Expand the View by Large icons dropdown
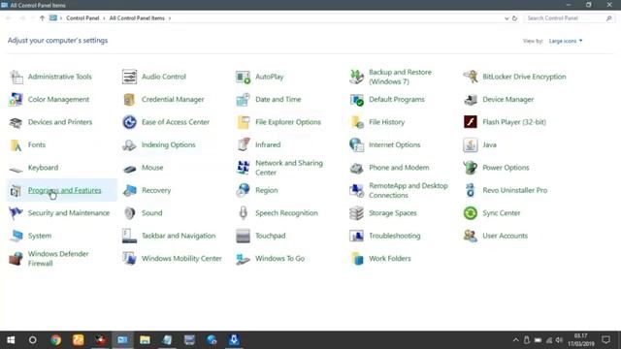The height and width of the screenshot is (349, 621). point(566,41)
